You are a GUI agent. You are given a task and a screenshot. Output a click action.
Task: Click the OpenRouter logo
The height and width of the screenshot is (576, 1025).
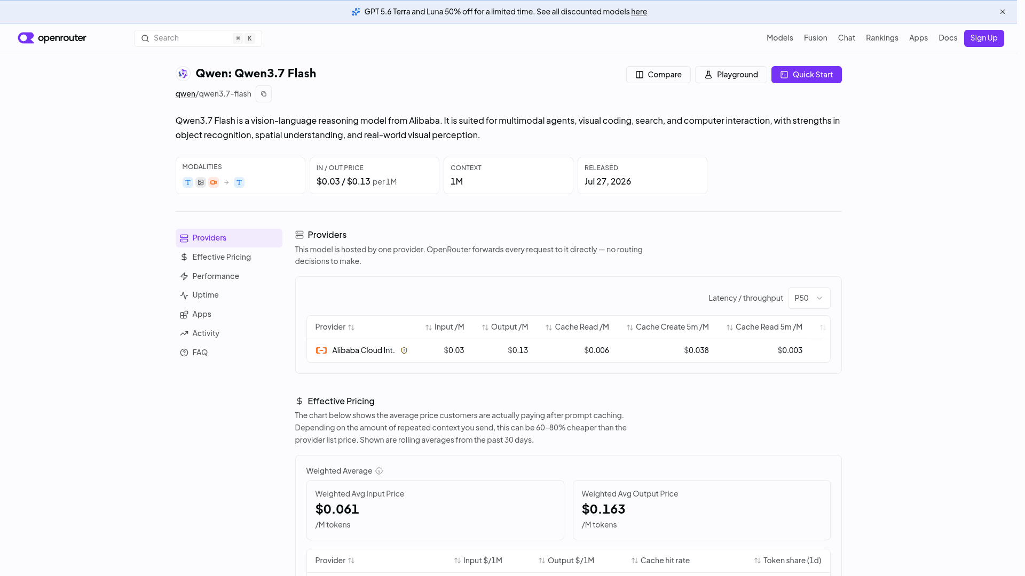(52, 38)
